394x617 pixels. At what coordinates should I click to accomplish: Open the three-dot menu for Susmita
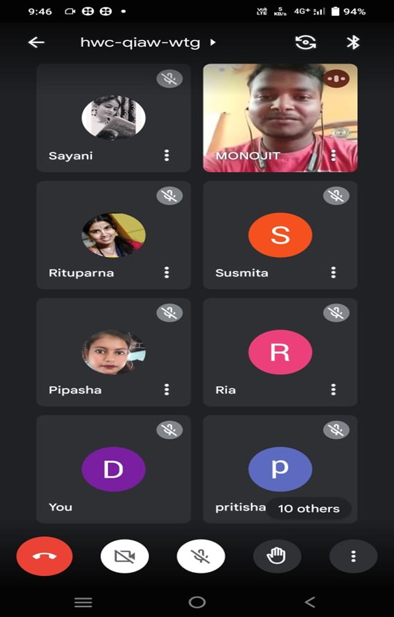(333, 272)
